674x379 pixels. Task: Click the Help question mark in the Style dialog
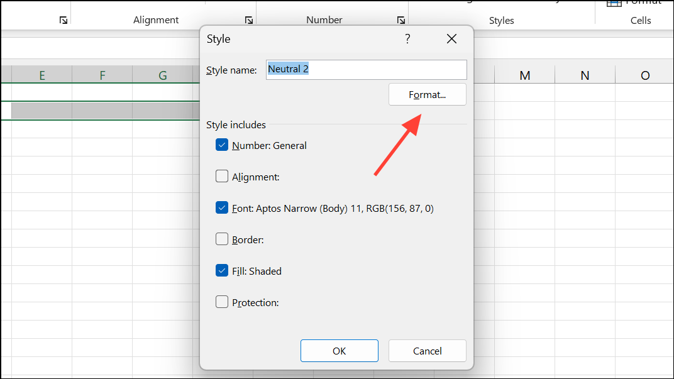[x=407, y=38]
